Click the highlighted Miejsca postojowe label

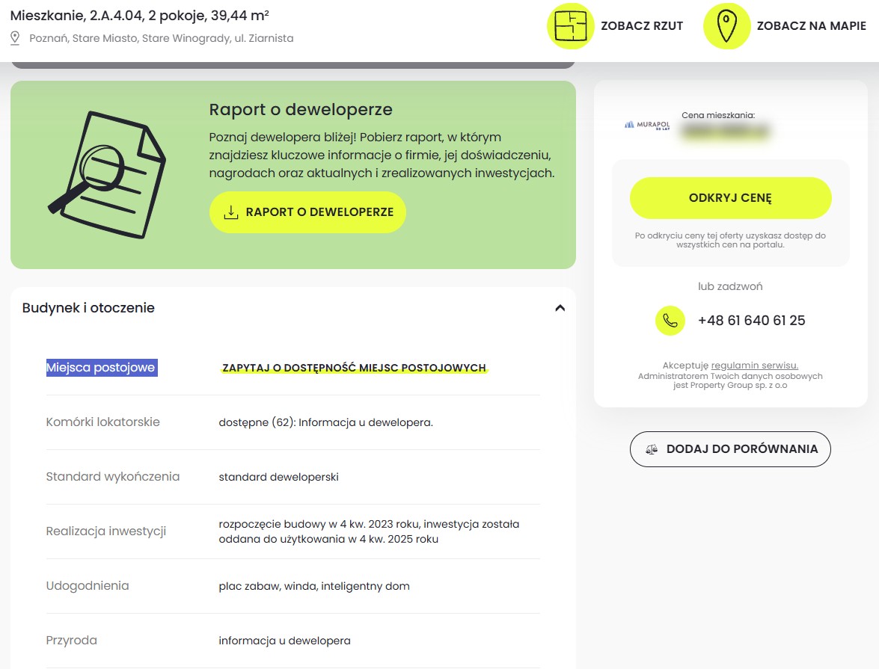pyautogui.click(x=101, y=368)
